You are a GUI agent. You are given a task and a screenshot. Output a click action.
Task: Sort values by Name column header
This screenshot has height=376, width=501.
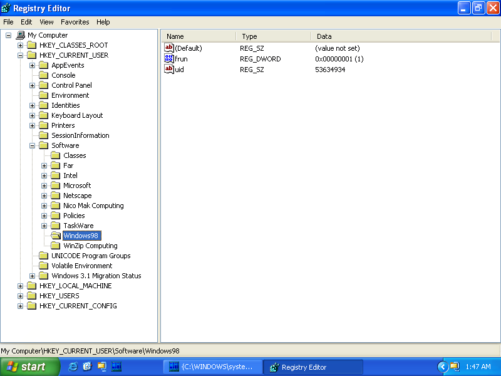(199, 36)
